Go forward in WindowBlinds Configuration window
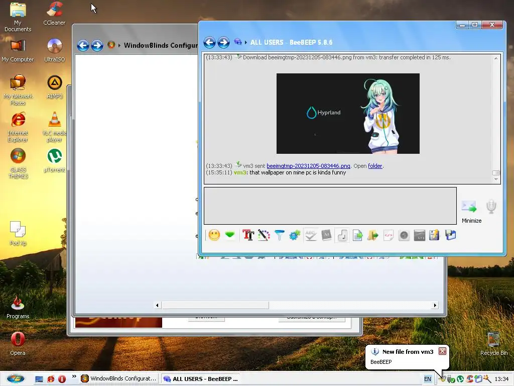The width and height of the screenshot is (514, 386). tap(97, 45)
